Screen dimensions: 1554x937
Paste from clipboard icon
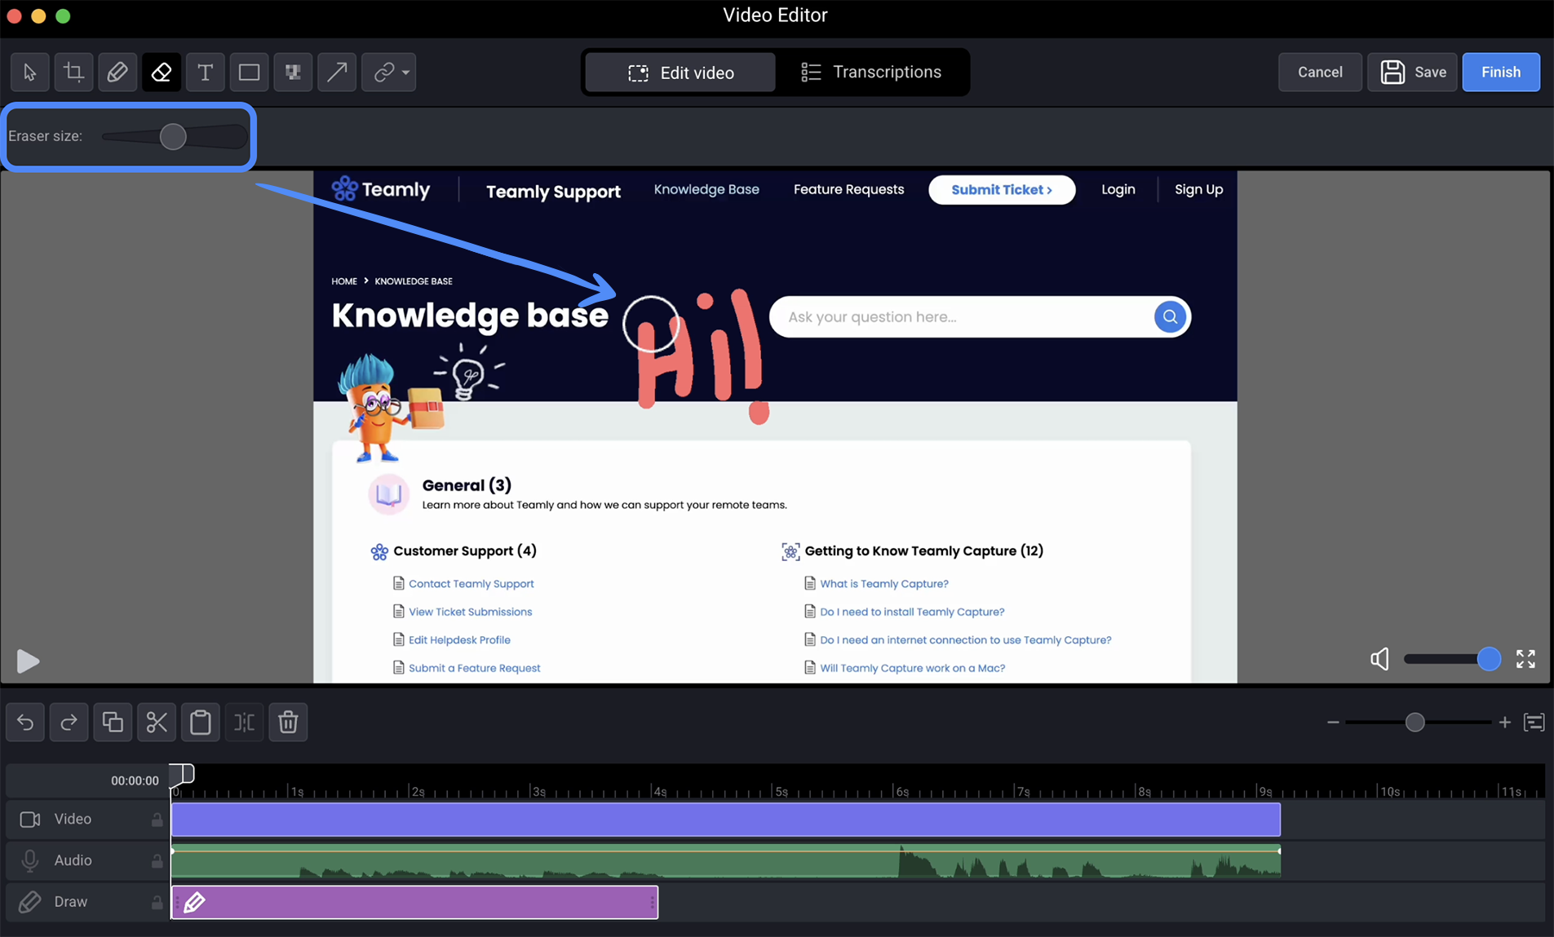pyautogui.click(x=201, y=722)
